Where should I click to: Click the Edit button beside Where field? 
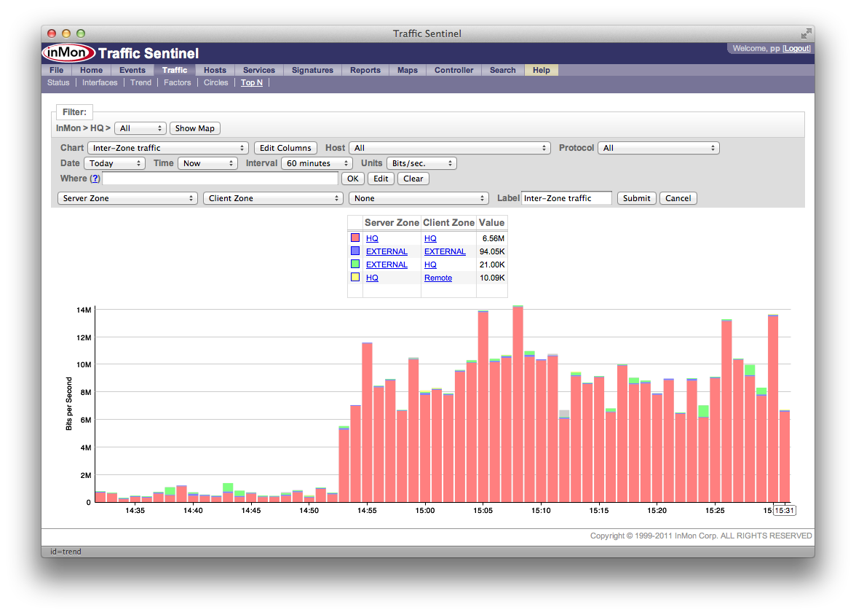pos(381,179)
